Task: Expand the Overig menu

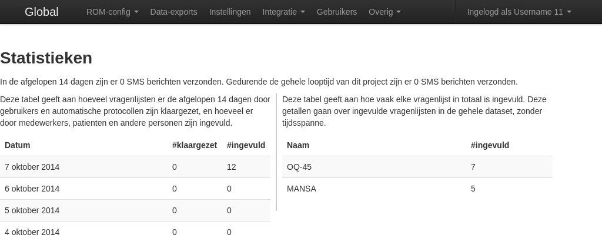Action: 384,12
